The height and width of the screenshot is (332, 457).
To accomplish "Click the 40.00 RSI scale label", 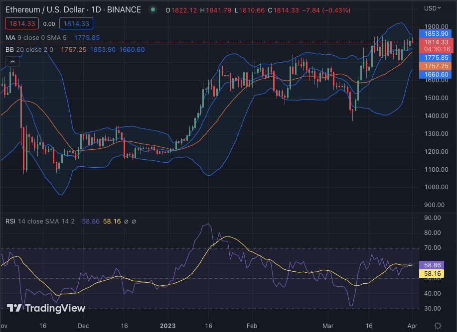I will pos(432,294).
